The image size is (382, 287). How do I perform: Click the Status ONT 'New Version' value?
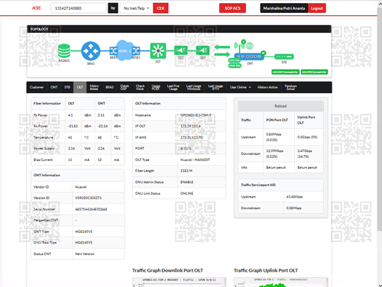pos(85,254)
